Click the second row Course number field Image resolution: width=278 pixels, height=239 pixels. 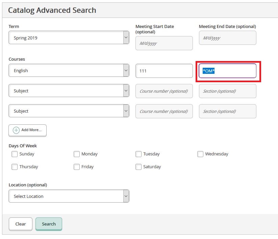pos(164,91)
